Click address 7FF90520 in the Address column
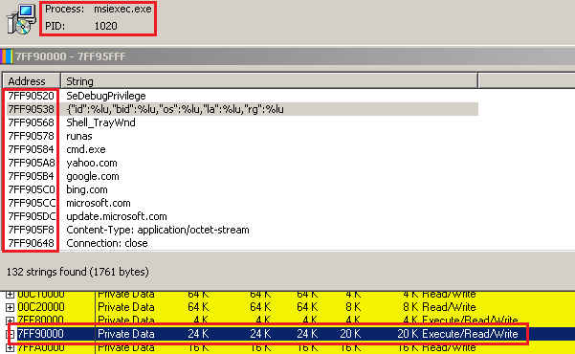 coord(32,96)
